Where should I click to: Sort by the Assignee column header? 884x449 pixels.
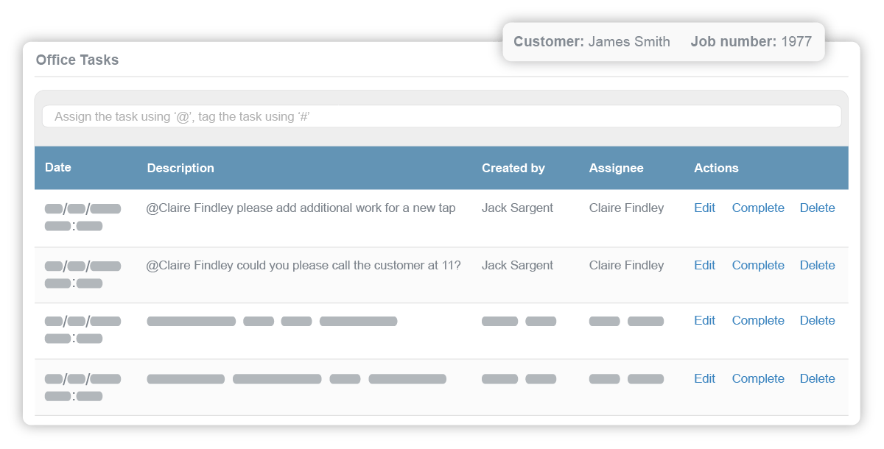(x=616, y=168)
